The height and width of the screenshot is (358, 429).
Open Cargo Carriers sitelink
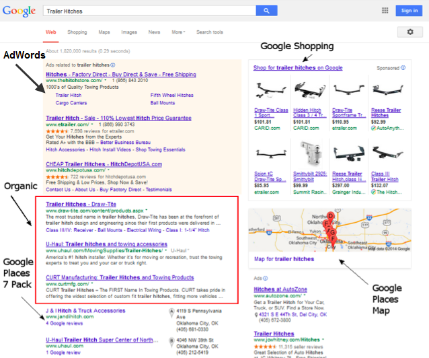[71, 103]
